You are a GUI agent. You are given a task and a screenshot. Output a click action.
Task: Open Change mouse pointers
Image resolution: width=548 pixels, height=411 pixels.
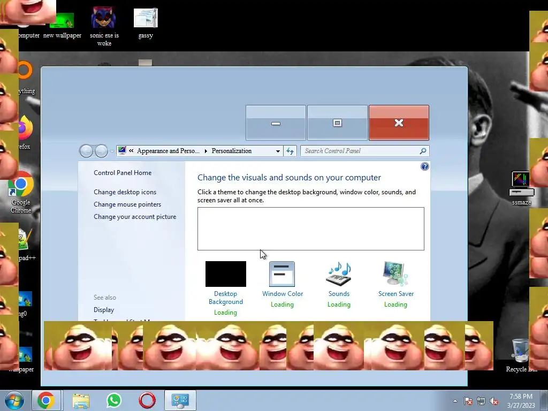[x=127, y=204]
